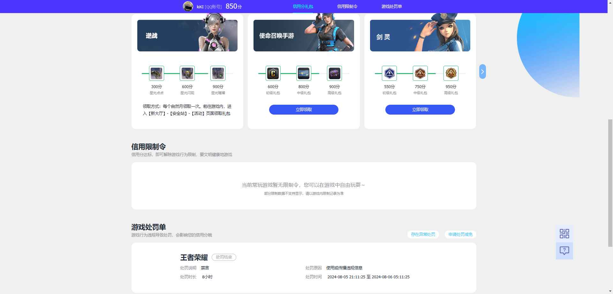Click the 850分 credit score
Viewport: 613px width, 294px height.
pos(234,6)
